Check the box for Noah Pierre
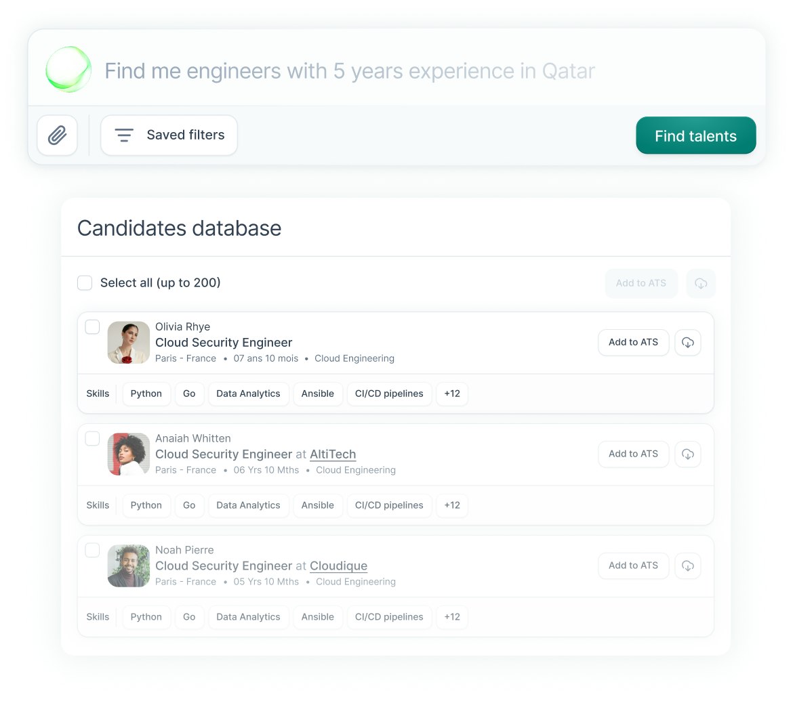This screenshot has width=793, height=701. 92,551
